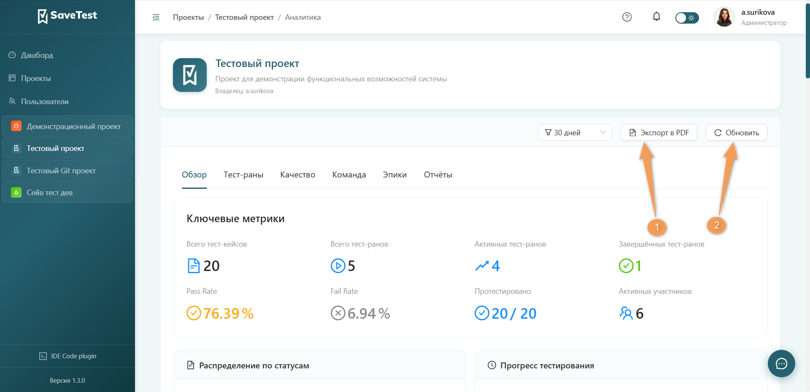Click the Ключевые метрики heading
Screen dimensions: 810x392
click(x=235, y=219)
